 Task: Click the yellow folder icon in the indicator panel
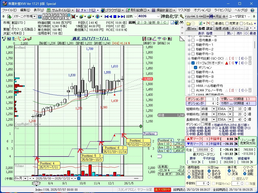188,23
